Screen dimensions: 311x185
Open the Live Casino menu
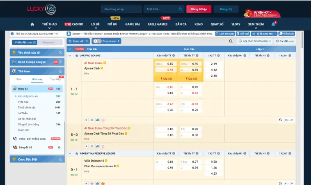pyautogui.click(x=74, y=24)
